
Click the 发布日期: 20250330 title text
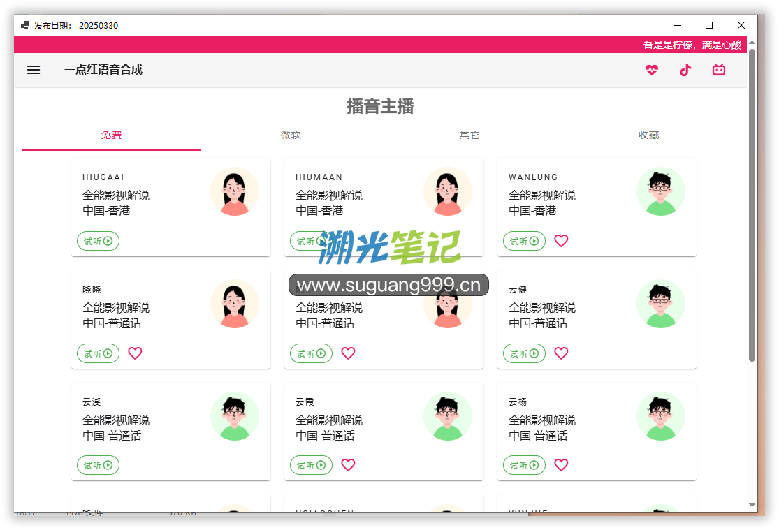[76, 25]
